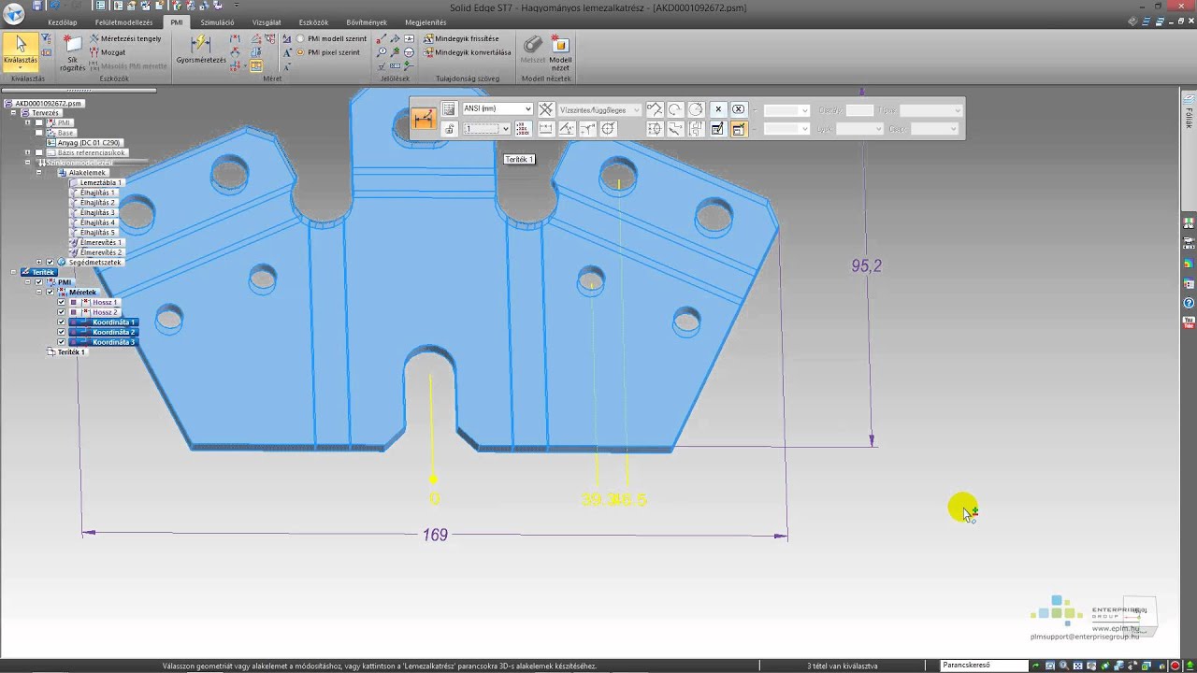Image resolution: width=1197 pixels, height=673 pixels.
Task: Uncheck the Koordináta 3 checkbox
Action: point(62,343)
